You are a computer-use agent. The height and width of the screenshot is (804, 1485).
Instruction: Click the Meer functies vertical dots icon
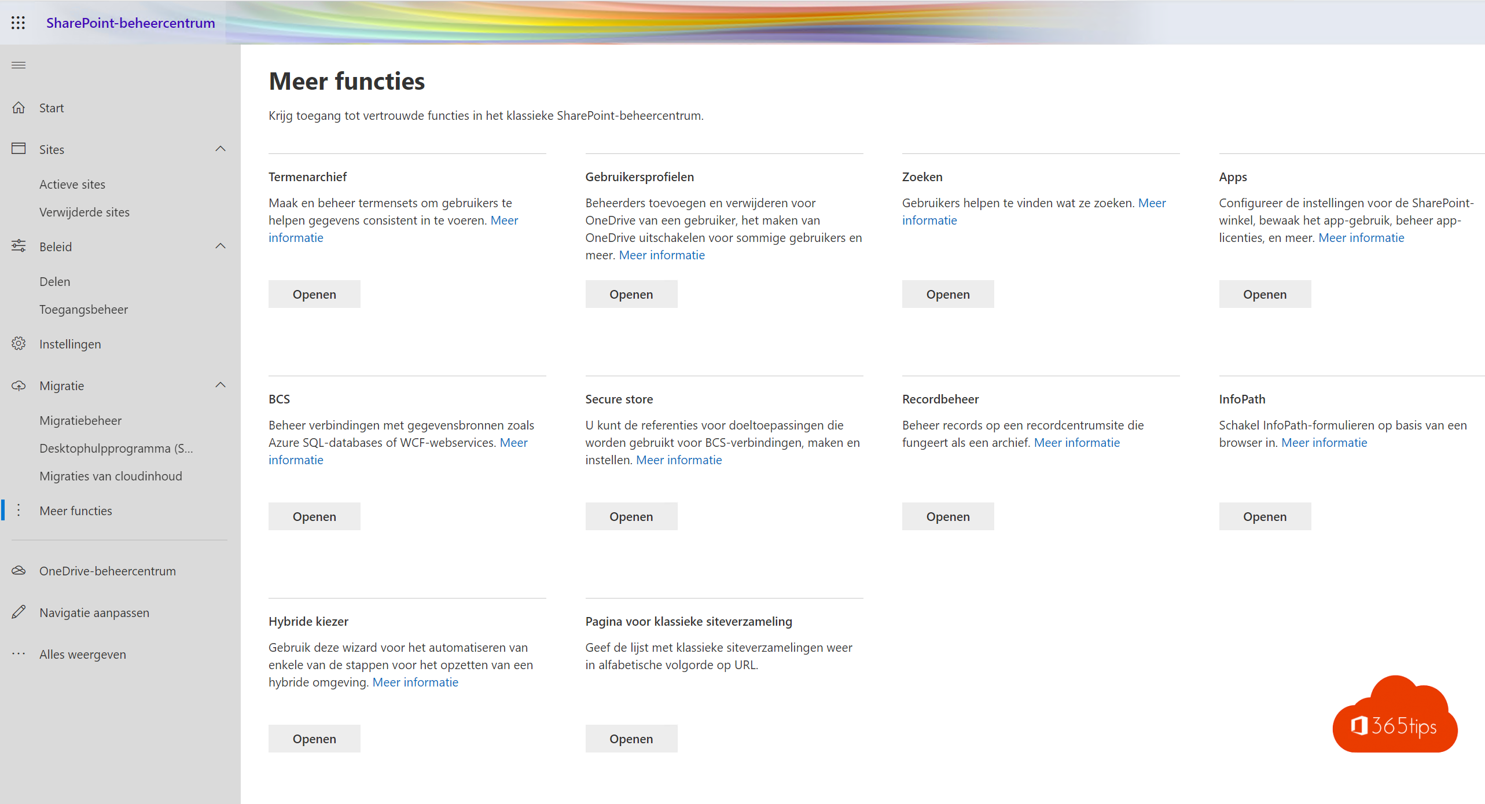(19, 510)
